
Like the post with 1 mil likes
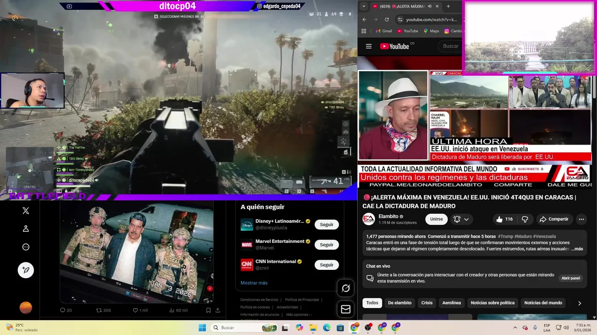pyautogui.click(x=140, y=310)
